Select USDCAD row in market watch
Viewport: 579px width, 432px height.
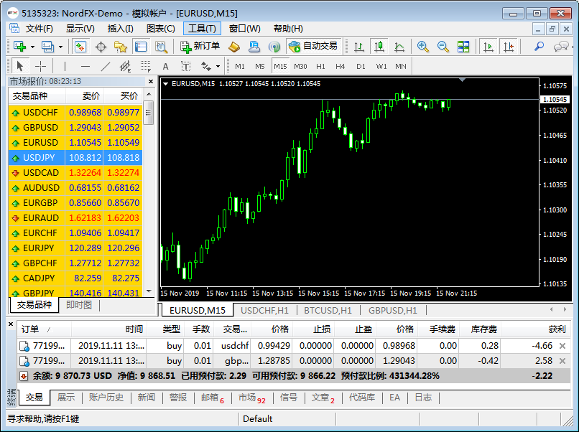coord(75,172)
